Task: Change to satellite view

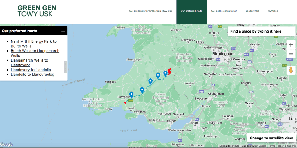Action: 271,138
